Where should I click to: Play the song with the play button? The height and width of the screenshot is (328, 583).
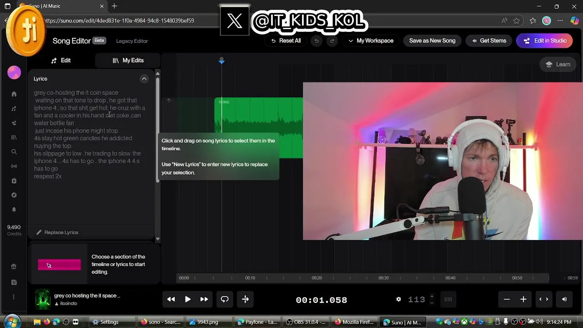[x=188, y=299]
